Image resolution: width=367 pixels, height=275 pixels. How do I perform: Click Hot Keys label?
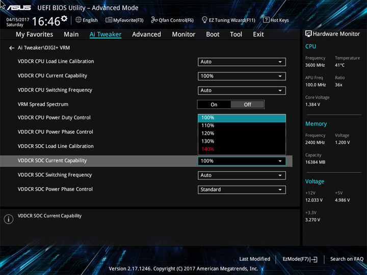279,20
